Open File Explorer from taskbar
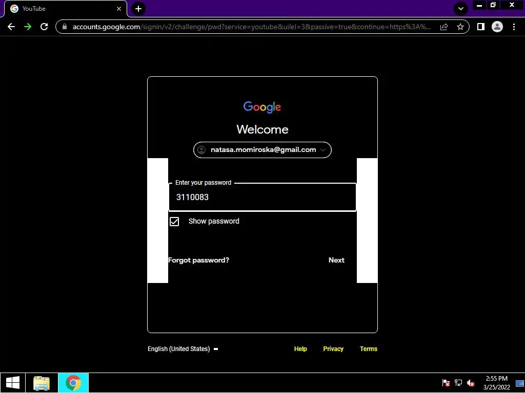This screenshot has height=393, width=525. coord(42,383)
